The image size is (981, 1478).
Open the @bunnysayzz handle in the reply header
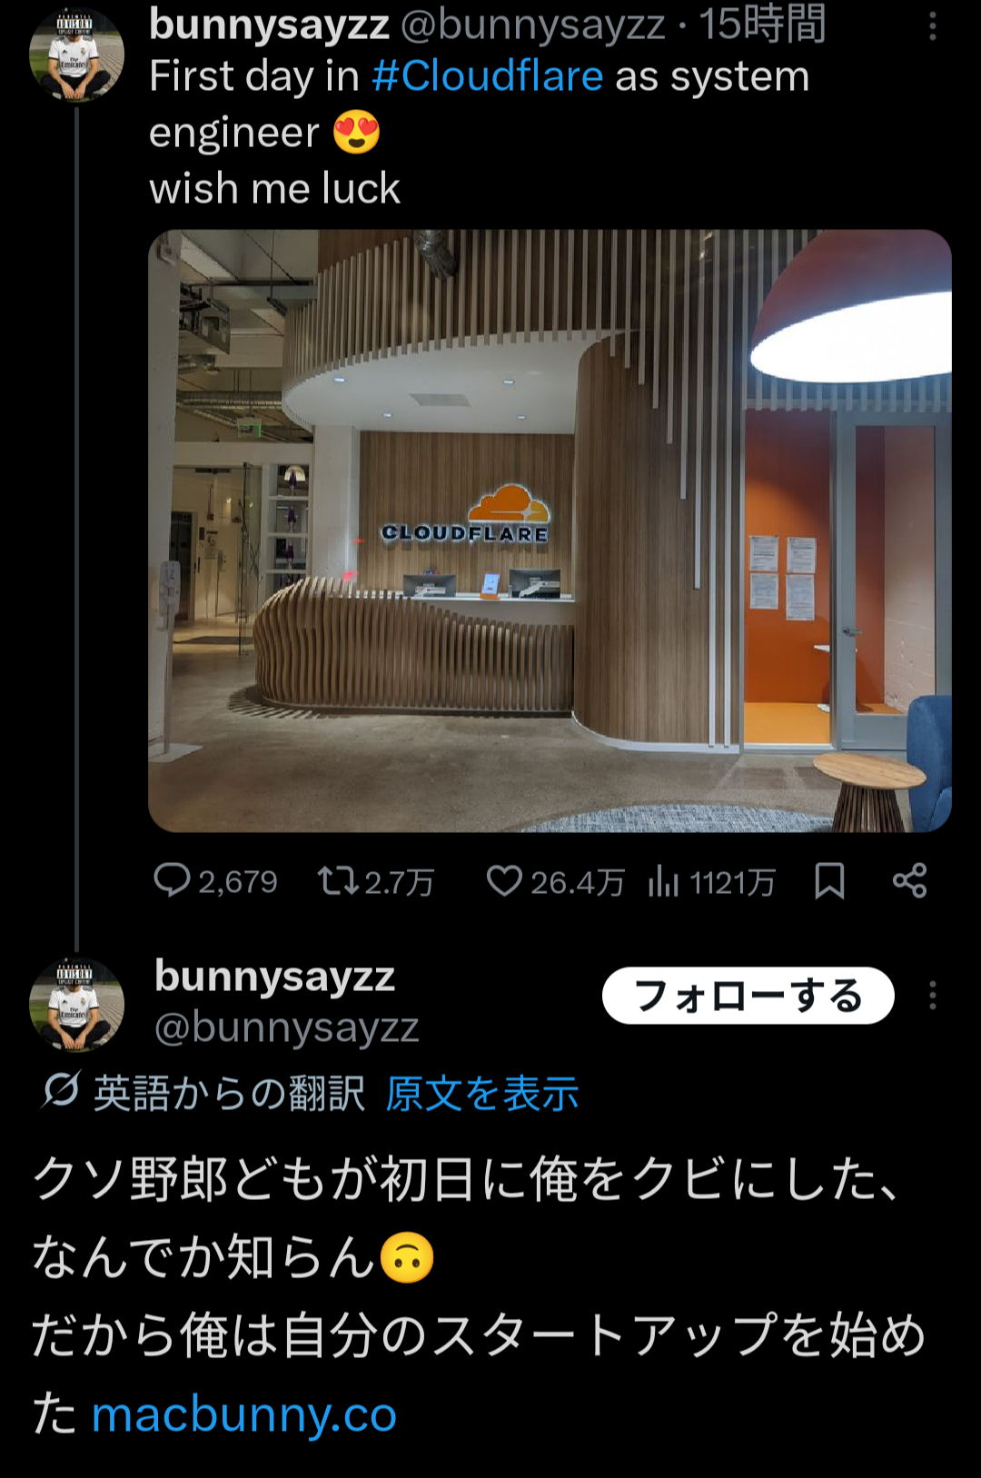(x=287, y=1028)
